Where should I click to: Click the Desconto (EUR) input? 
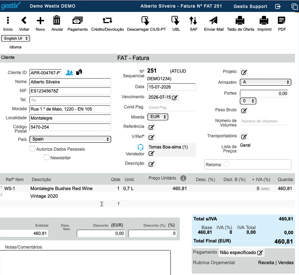point(101,233)
